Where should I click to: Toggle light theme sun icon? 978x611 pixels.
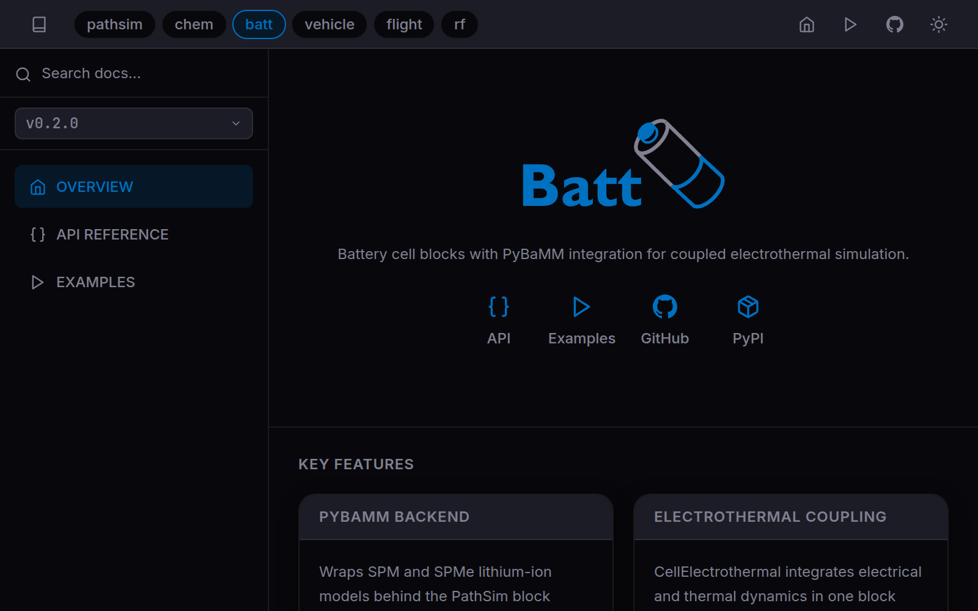939,24
